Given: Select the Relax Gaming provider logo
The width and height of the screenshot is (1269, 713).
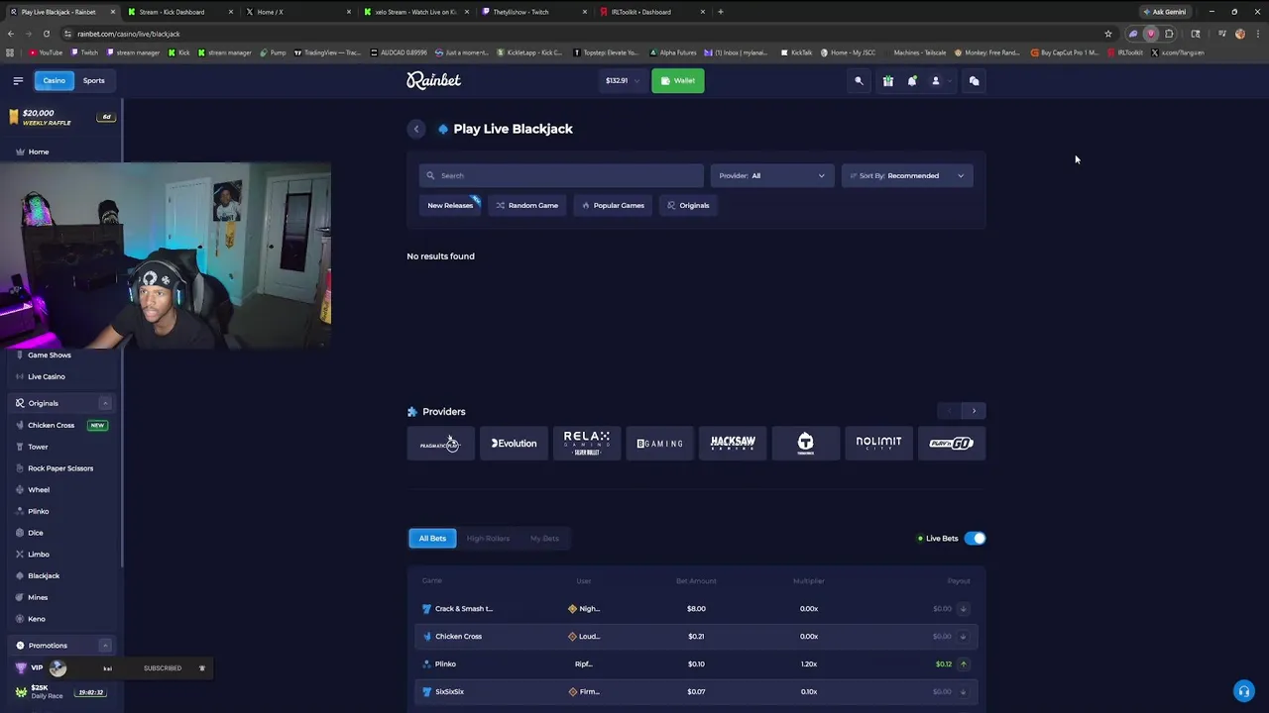Looking at the screenshot, I should [587, 444].
